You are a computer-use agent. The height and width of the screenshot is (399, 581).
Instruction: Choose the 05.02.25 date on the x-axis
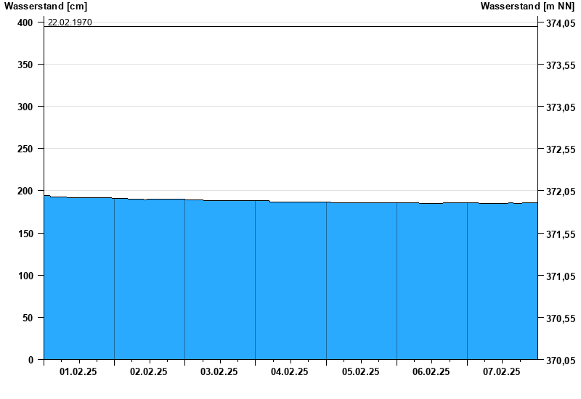coord(360,372)
